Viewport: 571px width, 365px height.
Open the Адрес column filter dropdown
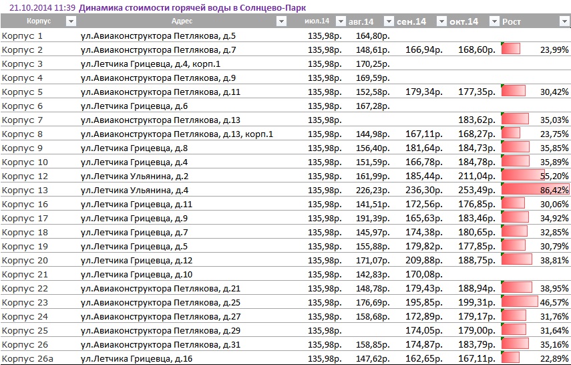click(281, 21)
